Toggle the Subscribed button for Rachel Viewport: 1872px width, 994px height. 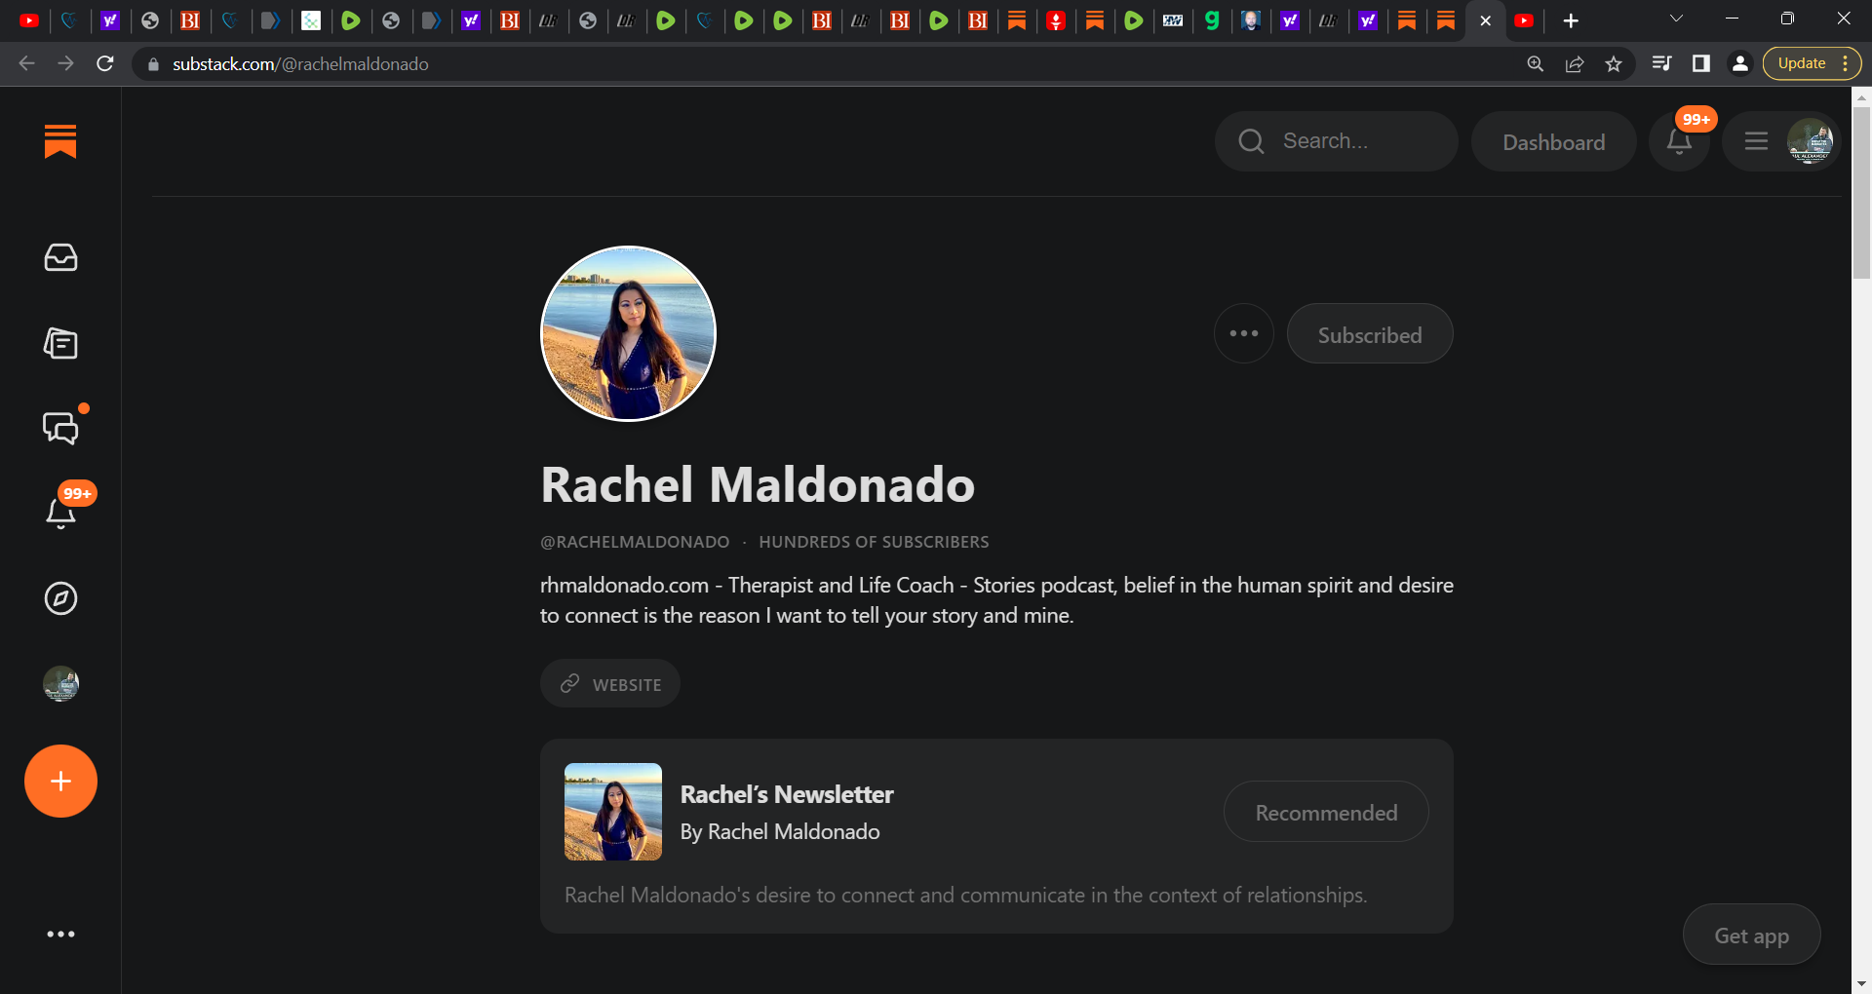[x=1369, y=334]
